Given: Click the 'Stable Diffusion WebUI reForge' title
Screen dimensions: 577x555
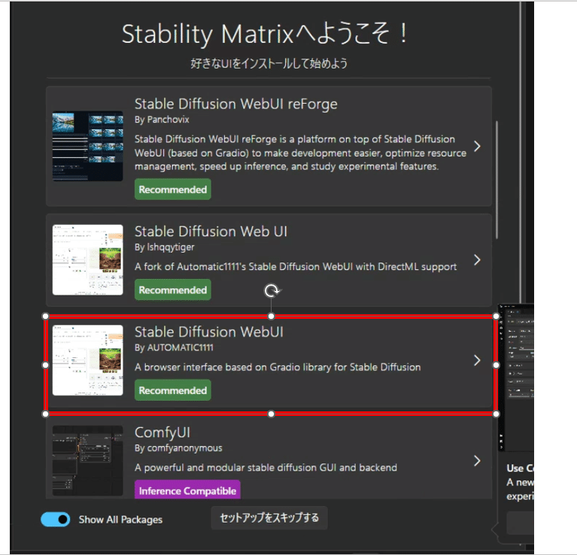Looking at the screenshot, I should 236,105.
